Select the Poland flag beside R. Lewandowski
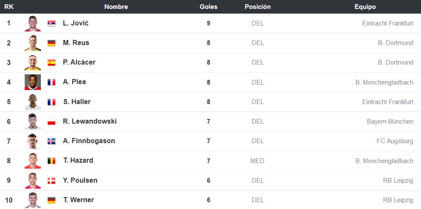This screenshot has height=209, width=421. (51, 121)
